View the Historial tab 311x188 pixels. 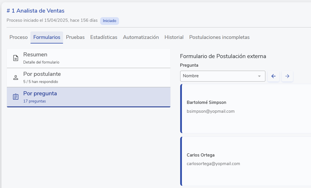(174, 37)
